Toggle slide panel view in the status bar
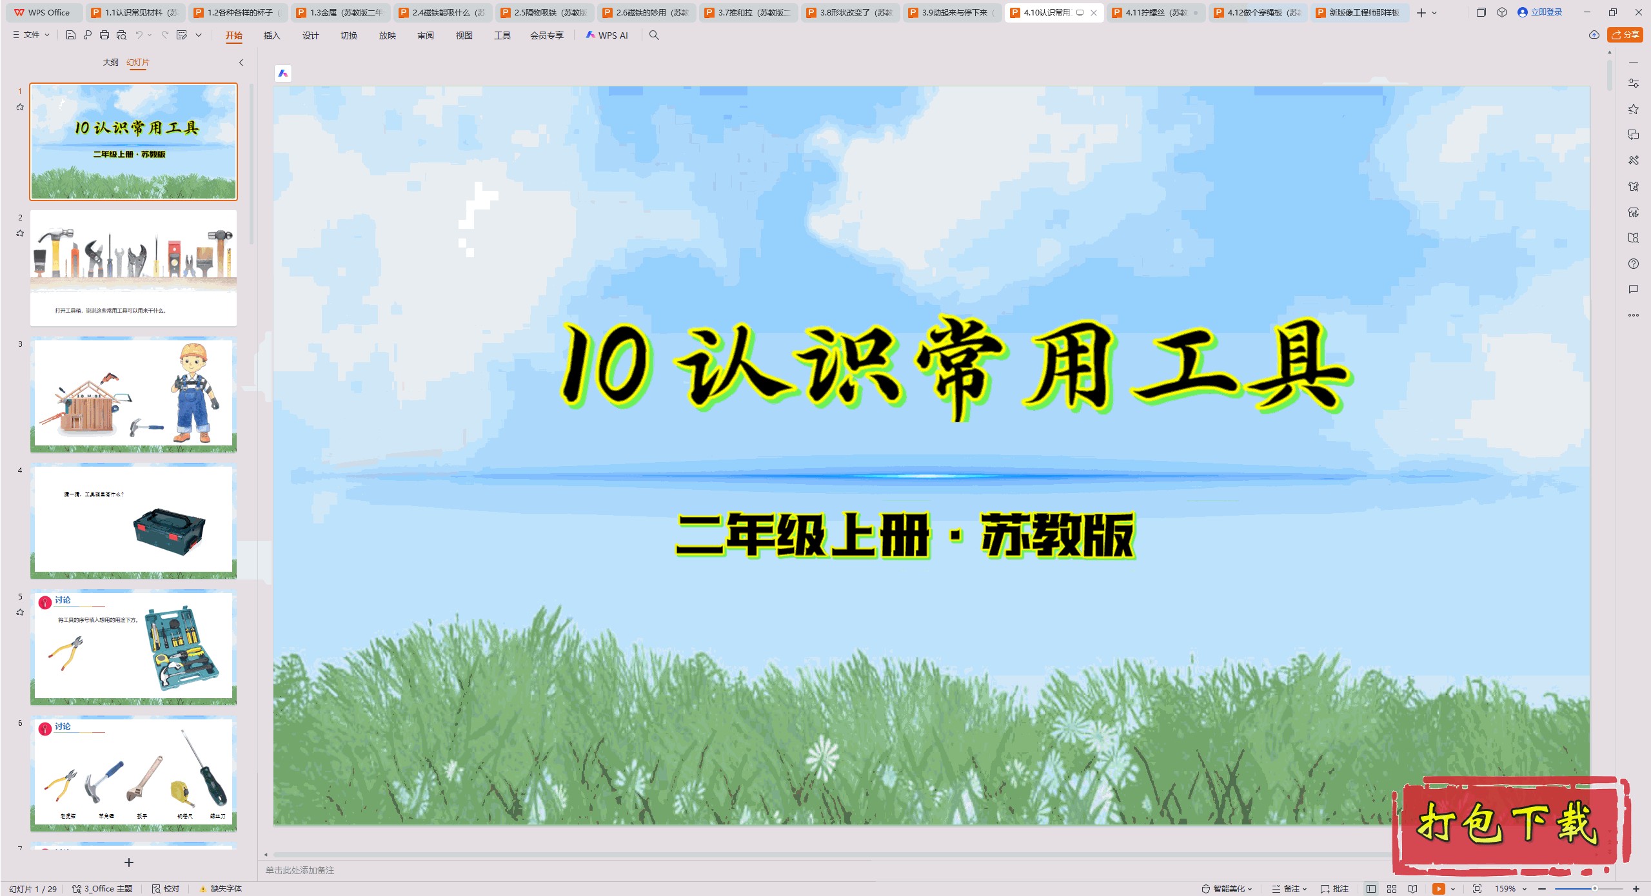The width and height of the screenshot is (1651, 896). point(1371,888)
